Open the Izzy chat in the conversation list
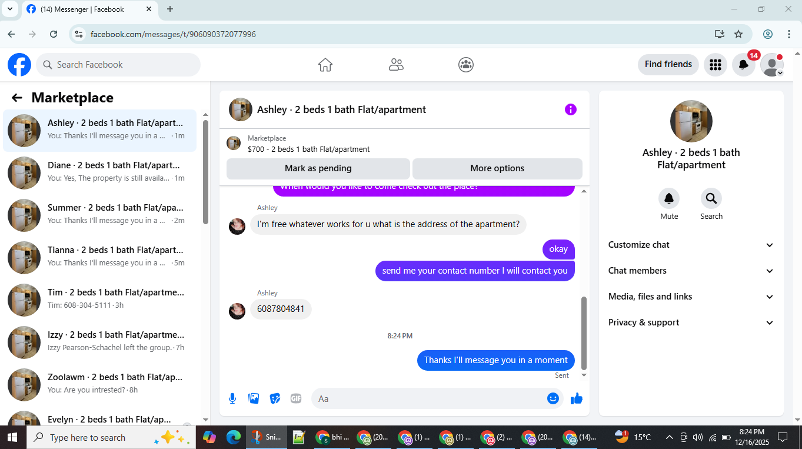 point(100,342)
